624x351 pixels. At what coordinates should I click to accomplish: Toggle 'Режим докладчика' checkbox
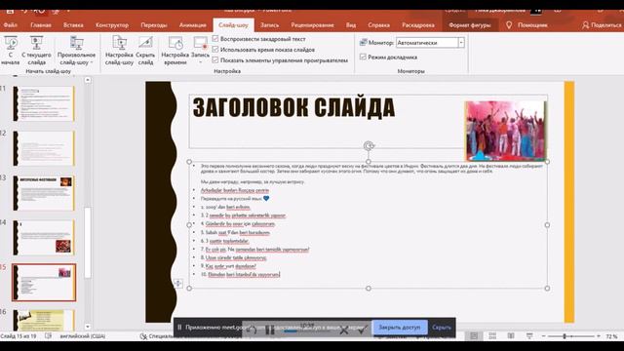[363, 57]
